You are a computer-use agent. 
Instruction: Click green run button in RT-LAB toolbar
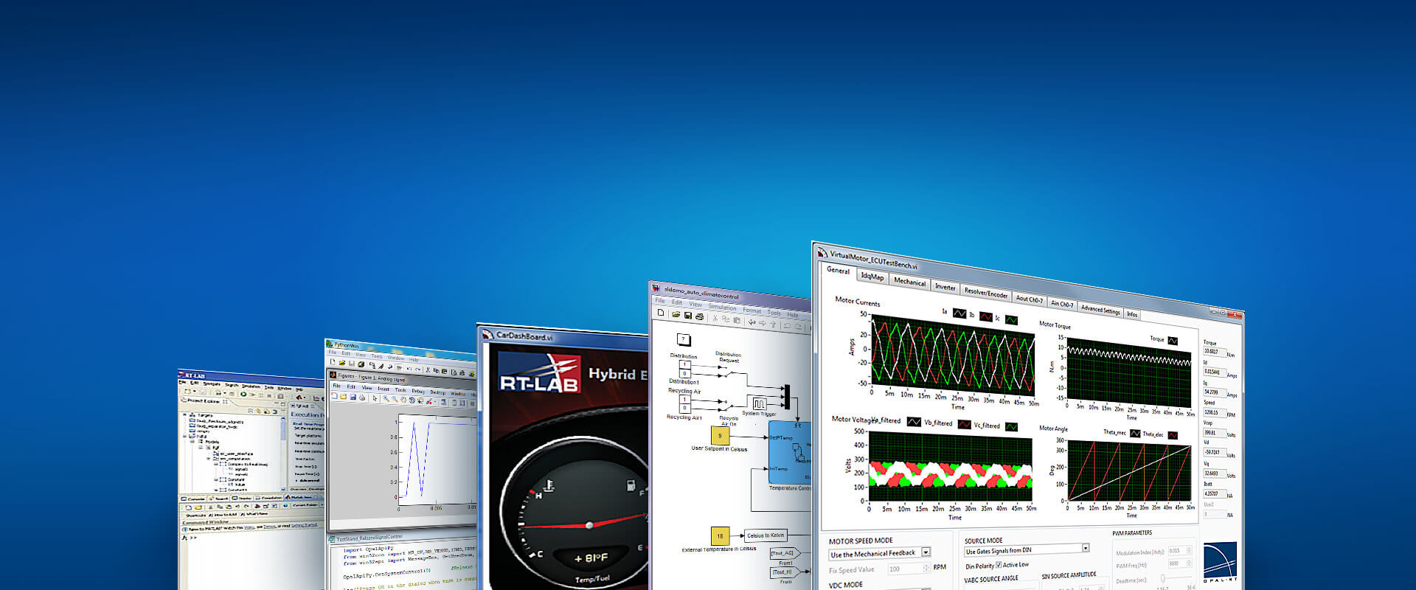pyautogui.click(x=243, y=394)
